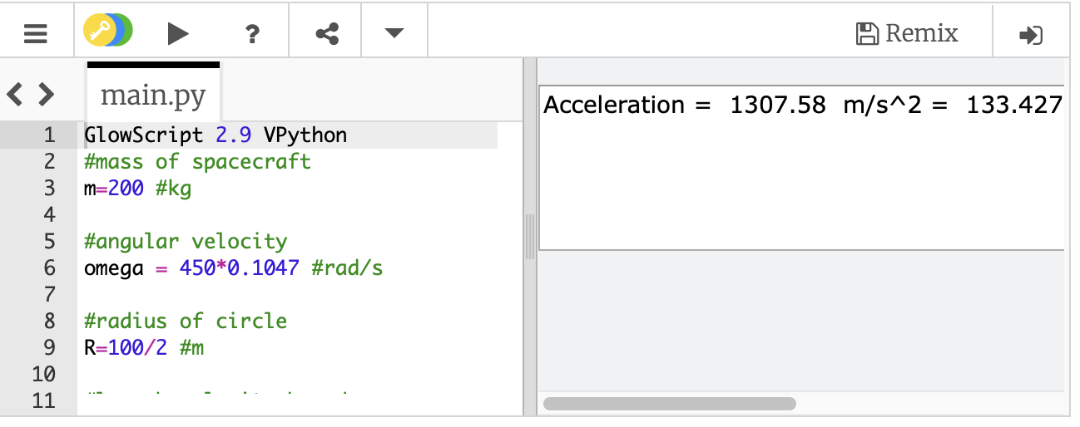Go to next file with right chevron

tap(46, 95)
